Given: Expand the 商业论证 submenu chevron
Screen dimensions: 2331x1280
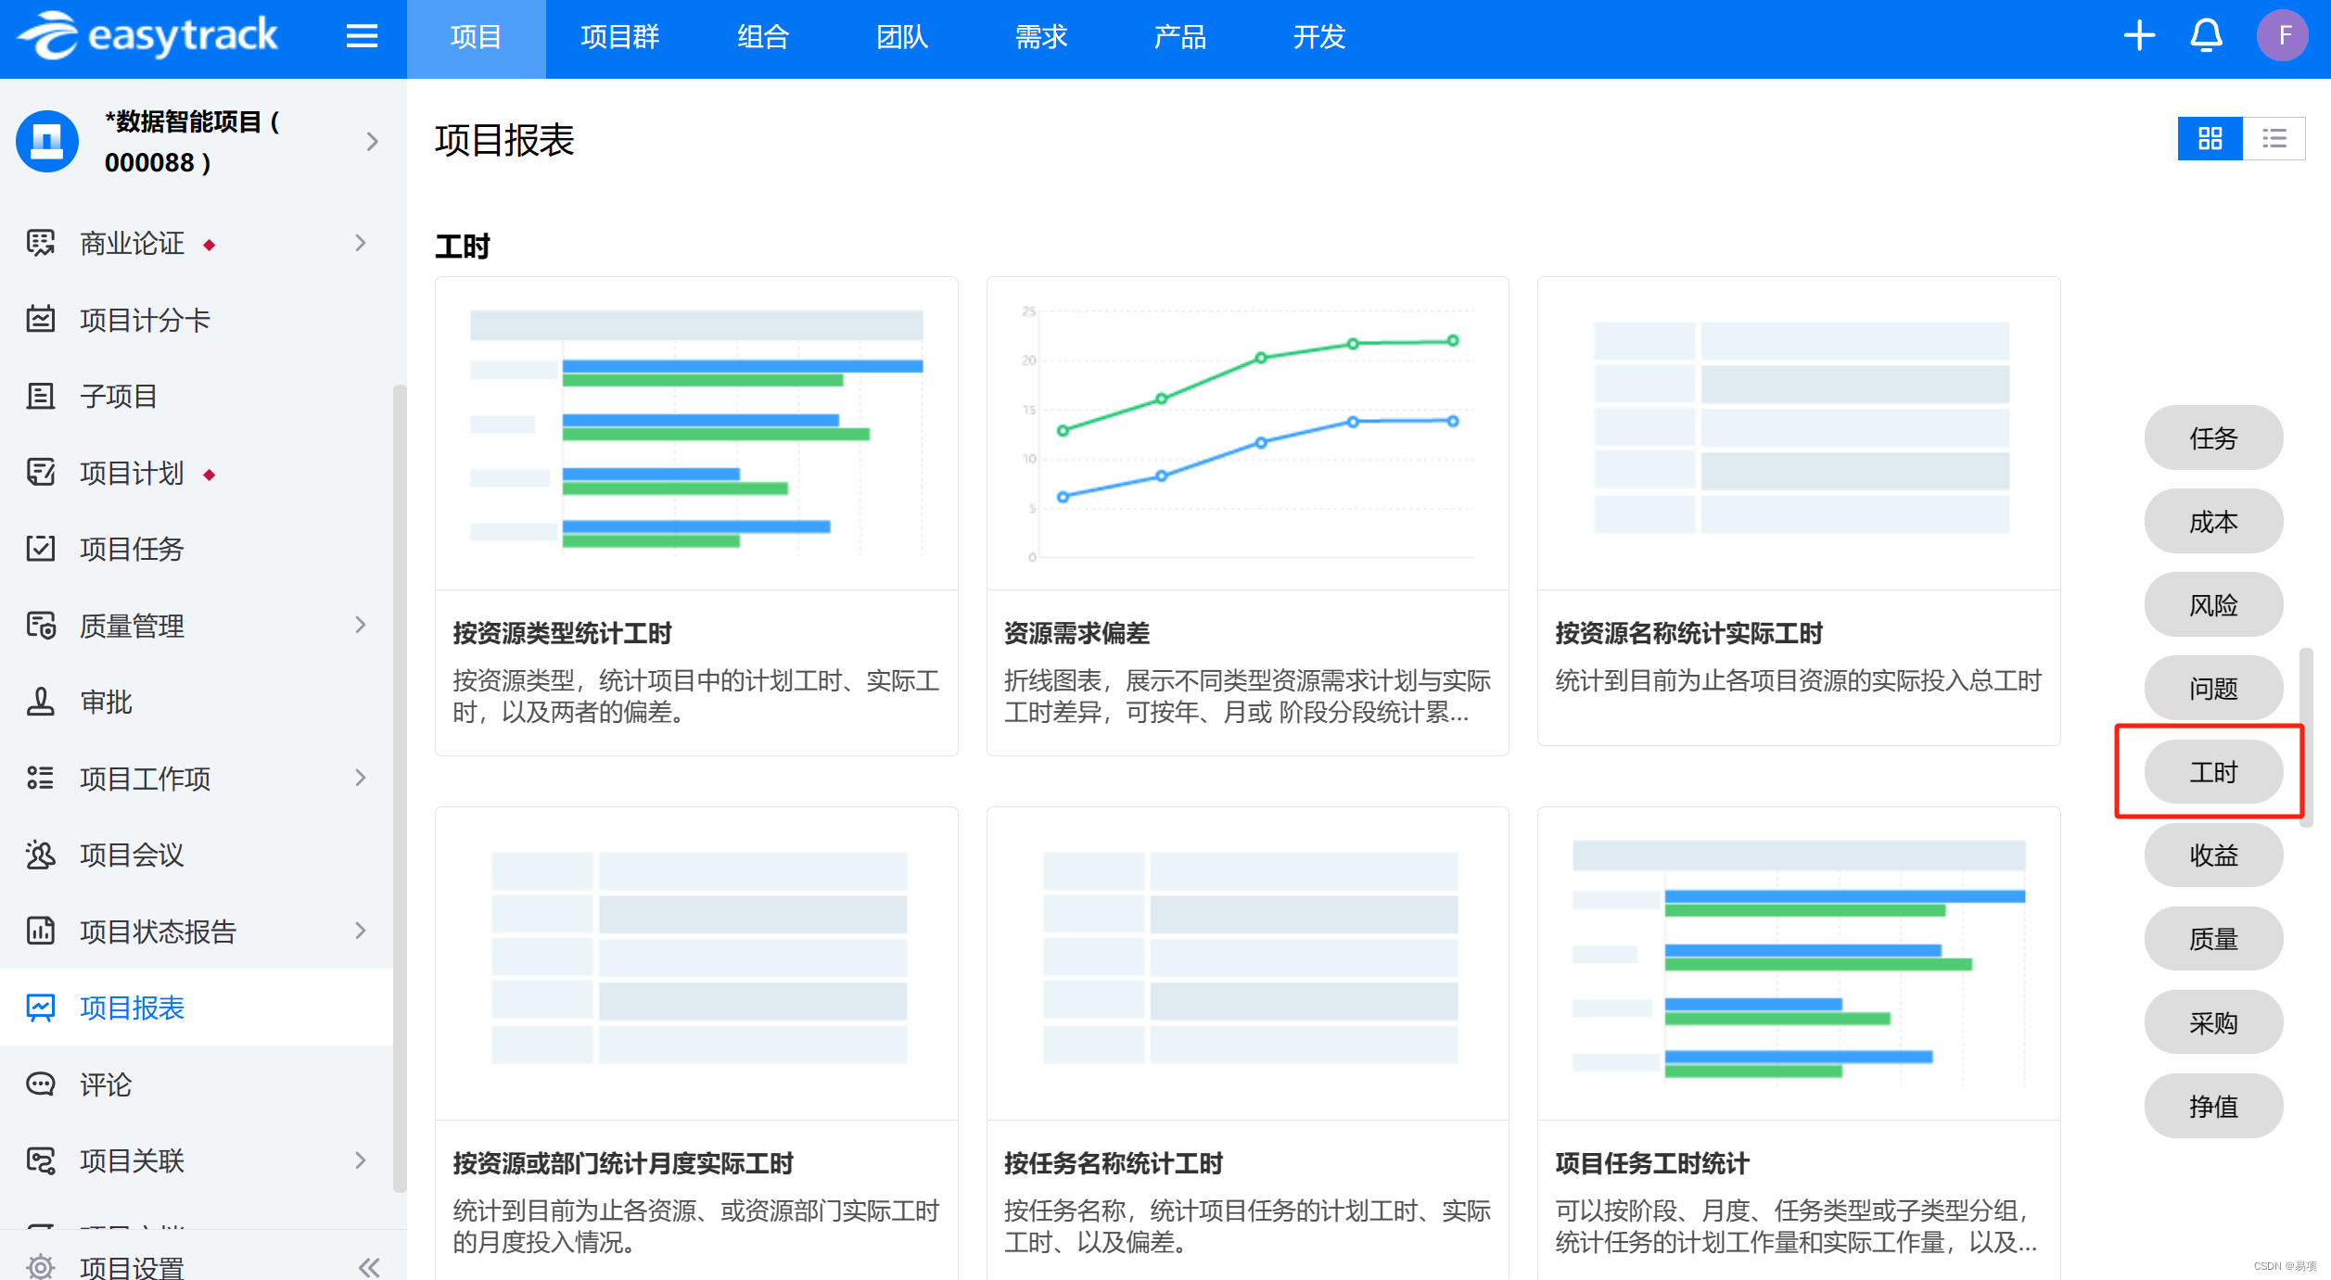Looking at the screenshot, I should (361, 243).
